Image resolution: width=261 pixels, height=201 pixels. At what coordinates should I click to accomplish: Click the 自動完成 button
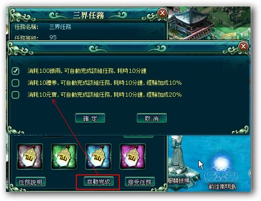pyautogui.click(x=99, y=182)
